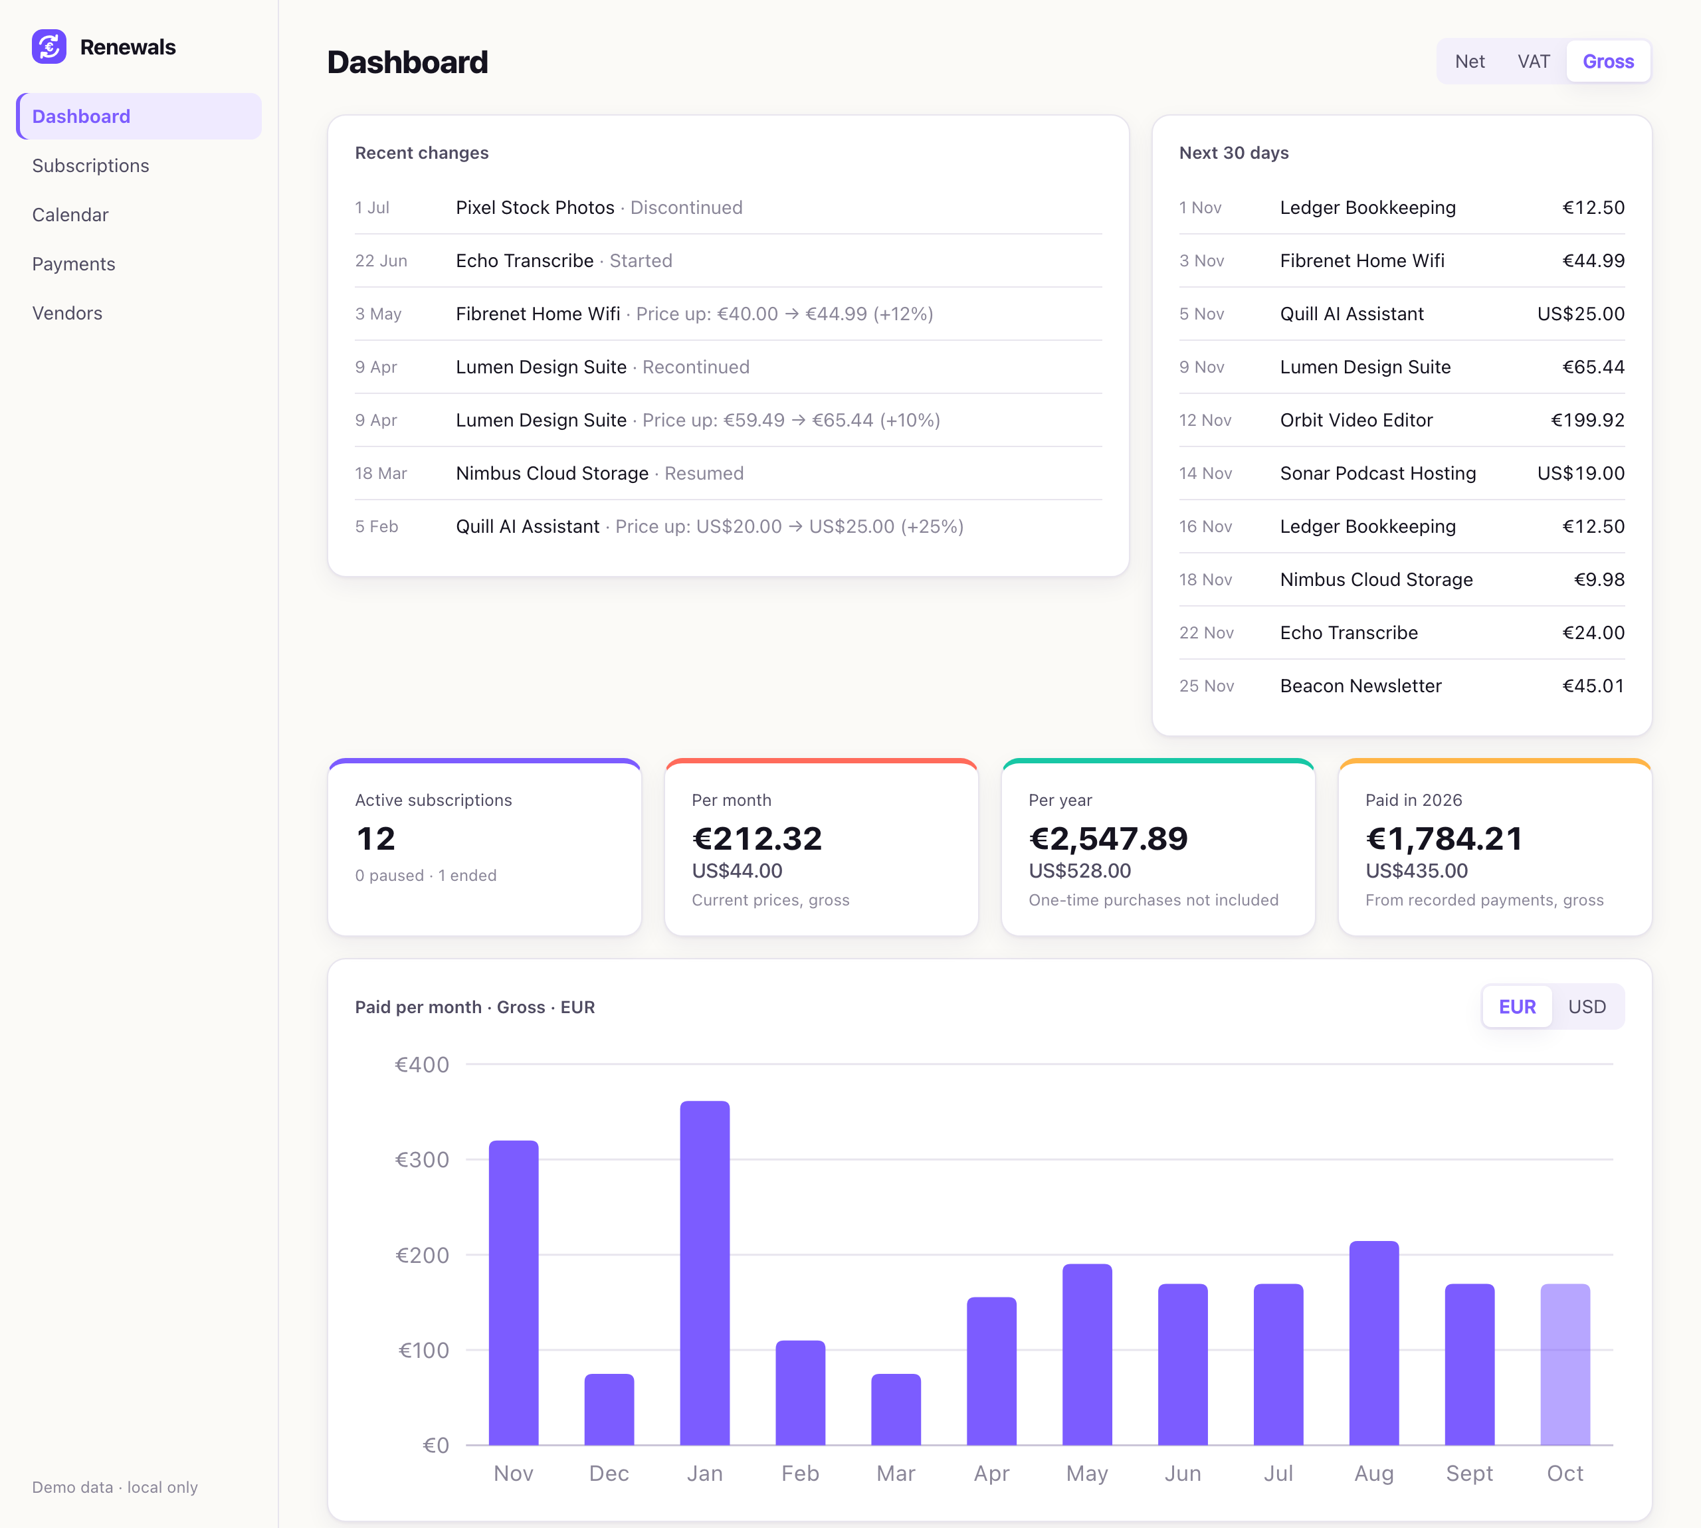Select Nimbus Cloud Storage Resumed entry
This screenshot has width=1701, height=1528.
pos(728,474)
